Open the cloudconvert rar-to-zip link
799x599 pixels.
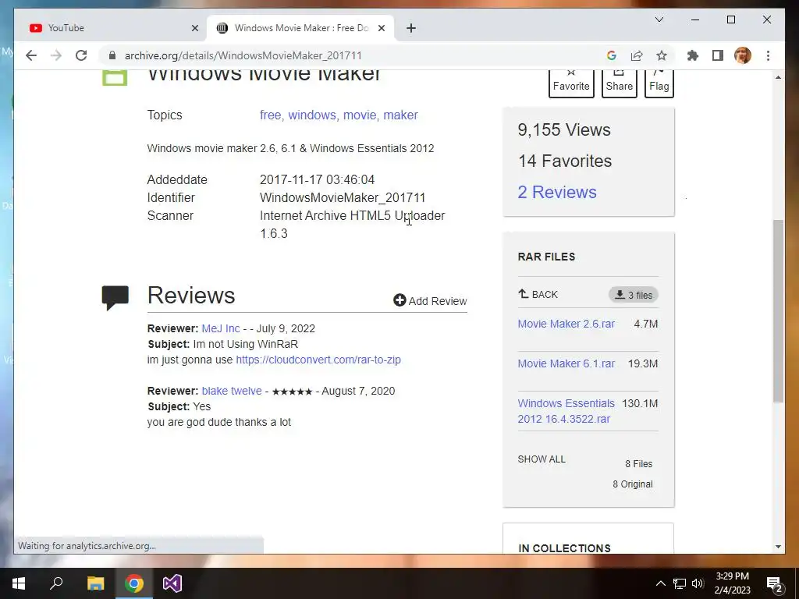click(318, 360)
